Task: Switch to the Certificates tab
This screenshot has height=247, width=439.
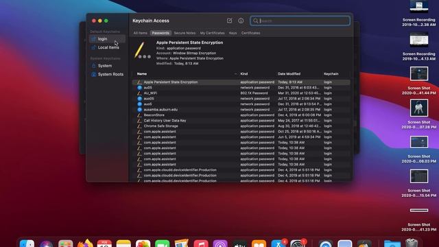Action: point(250,33)
